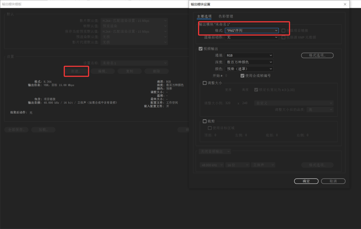This screenshot has width=361, height=229.
Task: Open the 通道 dropdown set to RGB
Action: tap(249, 55)
